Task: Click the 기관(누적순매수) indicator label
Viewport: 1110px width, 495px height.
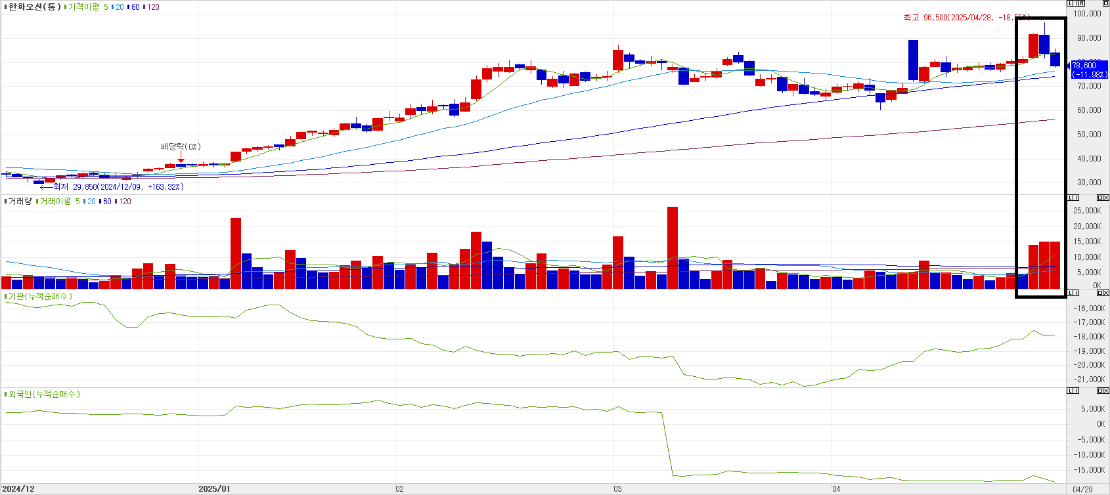Action: (40, 296)
